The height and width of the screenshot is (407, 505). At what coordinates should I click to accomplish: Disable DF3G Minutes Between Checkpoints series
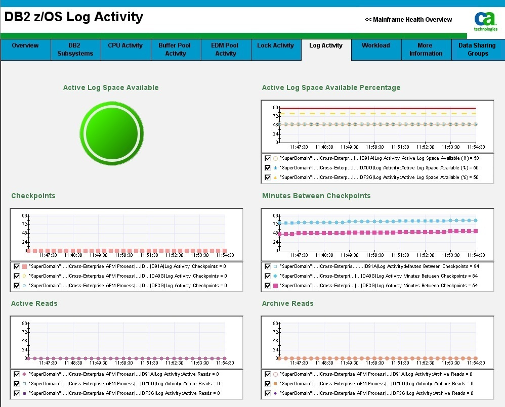[x=267, y=286]
